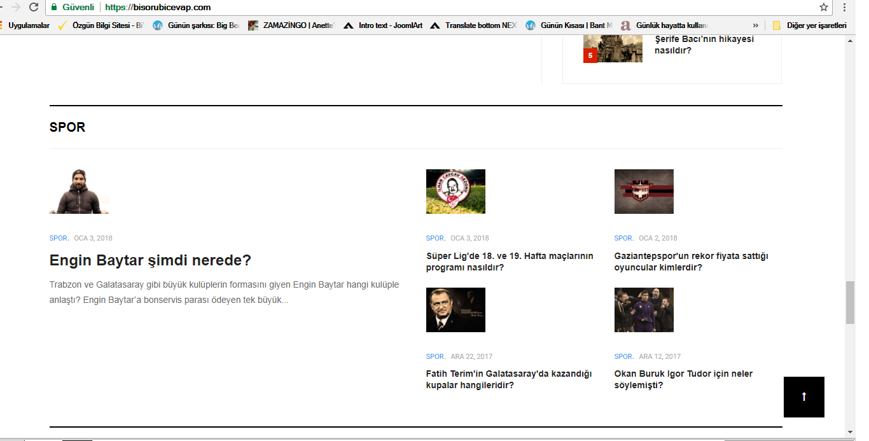Click the green secure lock icon
Screen dimensions: 869x441
click(54, 7)
